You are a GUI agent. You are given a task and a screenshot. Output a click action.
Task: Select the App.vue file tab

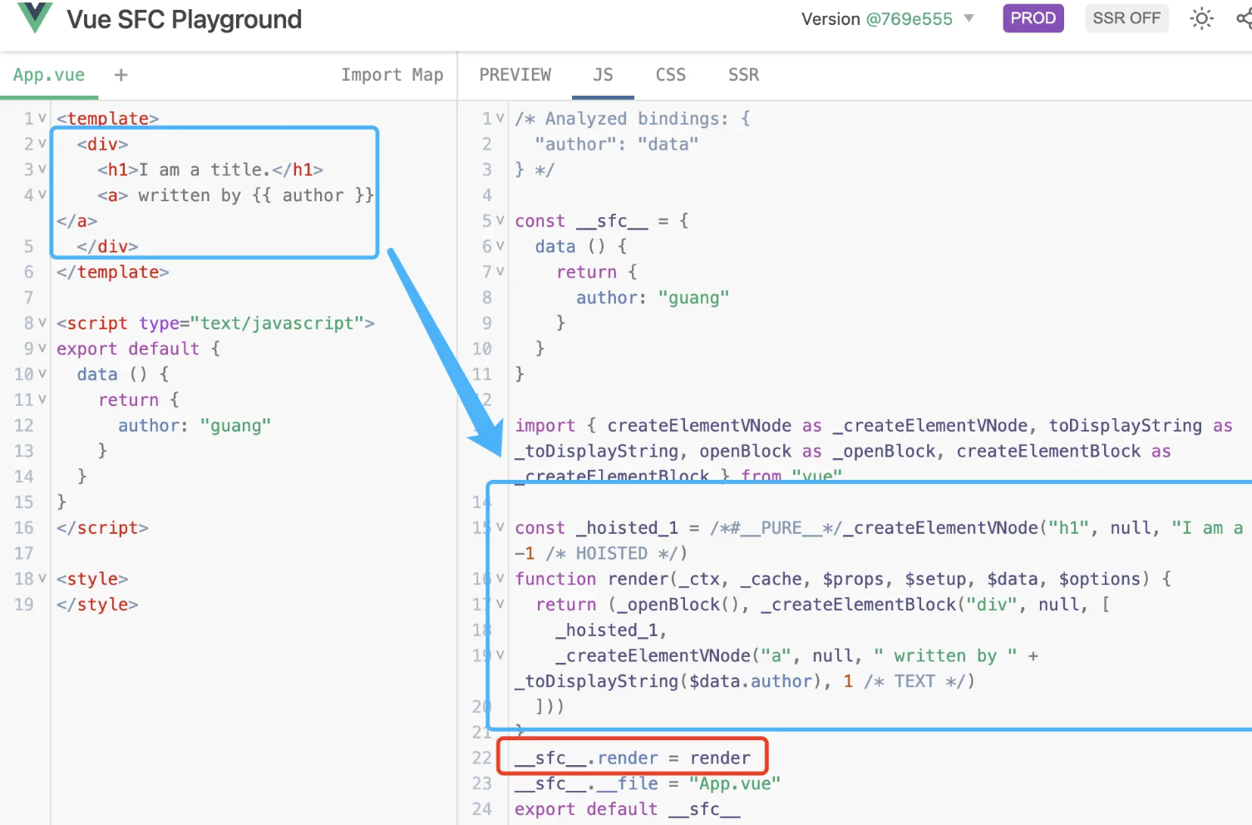tap(49, 75)
